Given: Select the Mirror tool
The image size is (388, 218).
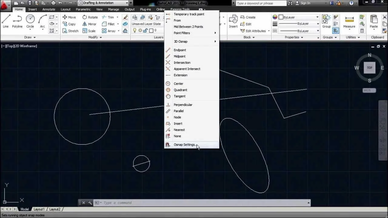Looking at the screenshot, I should point(89,24).
